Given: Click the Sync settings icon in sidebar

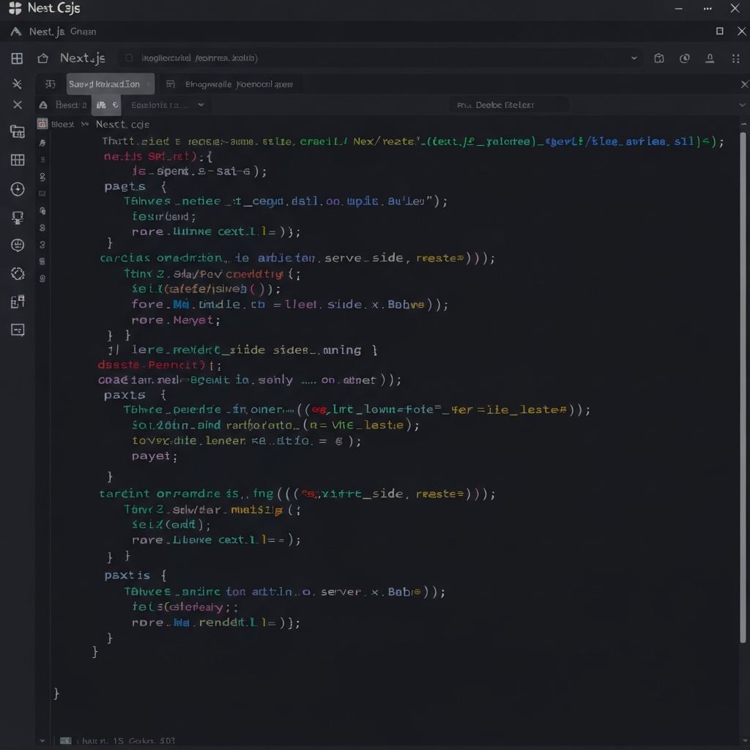Looking at the screenshot, I should tap(17, 274).
